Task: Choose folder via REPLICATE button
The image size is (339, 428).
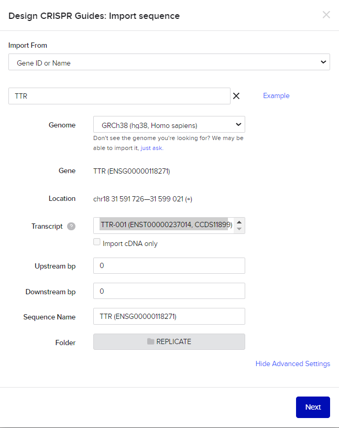Action: 169,342
